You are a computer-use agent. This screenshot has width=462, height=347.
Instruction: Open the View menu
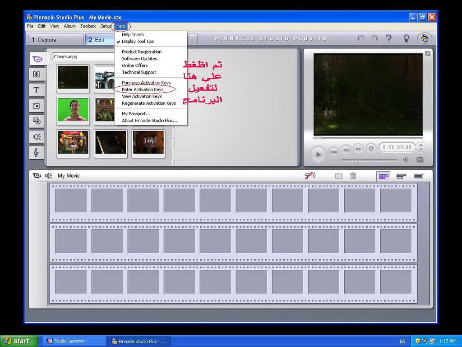point(55,26)
